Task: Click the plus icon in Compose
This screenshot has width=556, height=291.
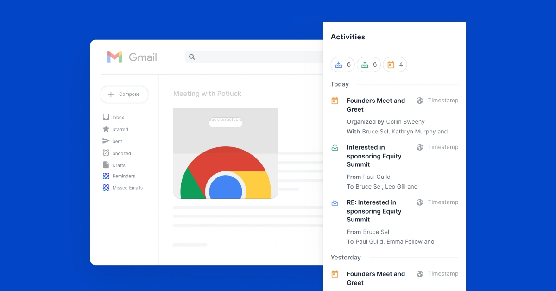Action: click(x=111, y=95)
